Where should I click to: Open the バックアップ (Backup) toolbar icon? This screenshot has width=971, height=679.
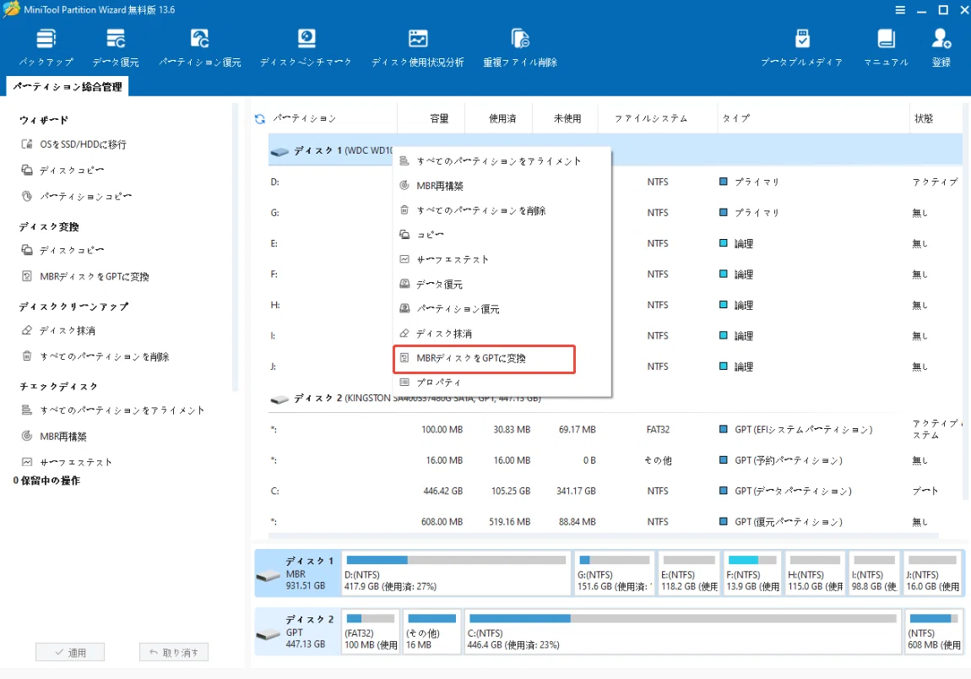[x=46, y=47]
